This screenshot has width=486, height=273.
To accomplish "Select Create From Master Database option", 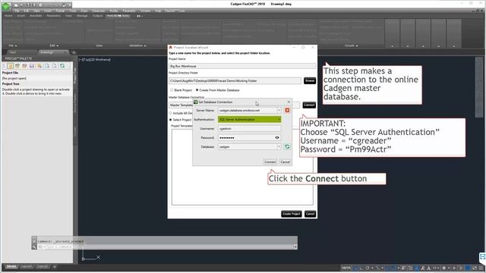I will click(x=197, y=90).
